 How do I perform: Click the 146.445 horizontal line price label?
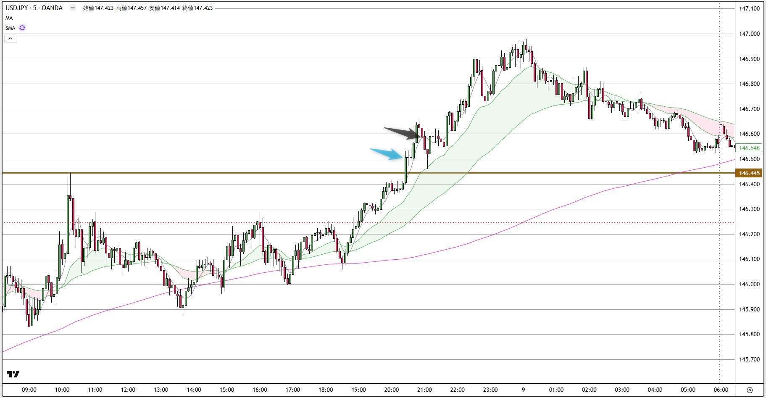point(750,173)
